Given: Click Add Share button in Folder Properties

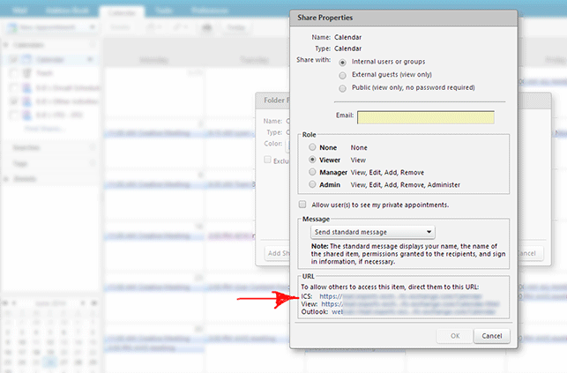Looking at the screenshot, I should click(x=278, y=253).
